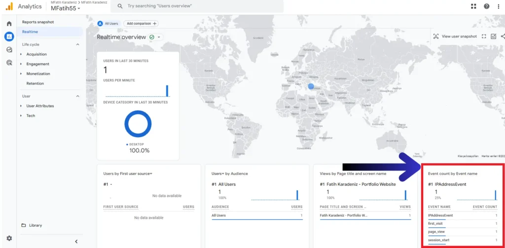Click the blue user dot on the map
The image size is (505, 248).
pyautogui.click(x=311, y=86)
